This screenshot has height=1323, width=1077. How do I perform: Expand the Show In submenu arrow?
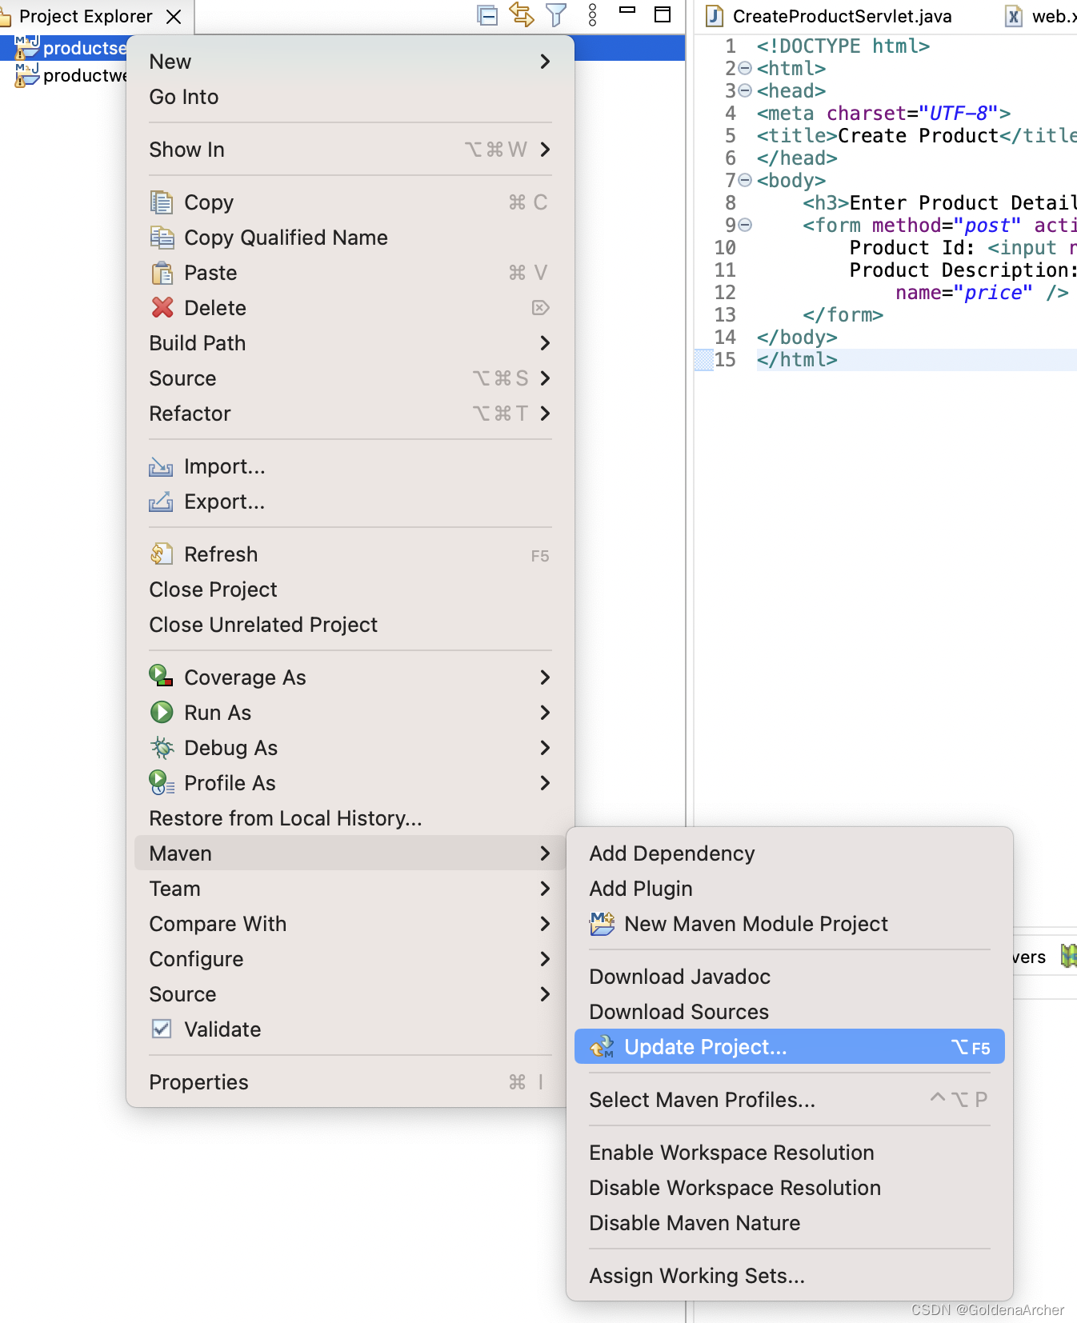click(545, 150)
